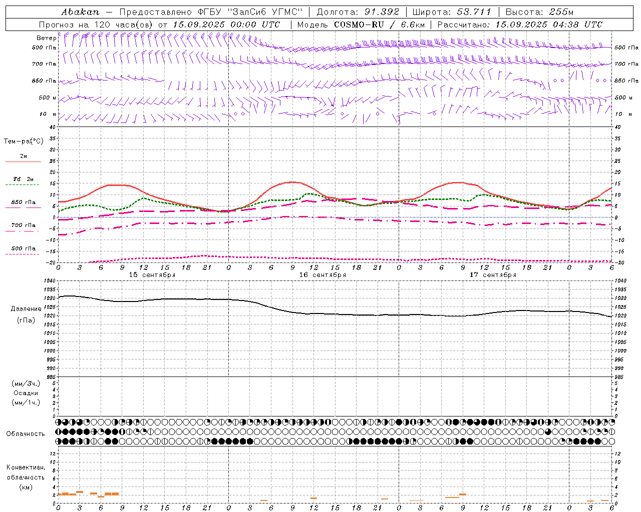The height and width of the screenshot is (512, 641).
Task: Click the pressure panel label "Давление"
Action: [26, 309]
